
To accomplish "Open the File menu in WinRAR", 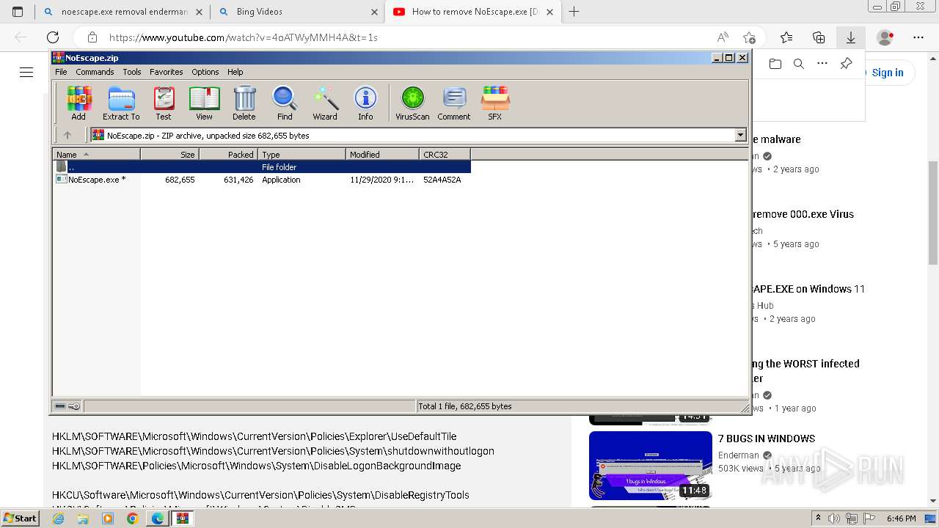I will (61, 72).
